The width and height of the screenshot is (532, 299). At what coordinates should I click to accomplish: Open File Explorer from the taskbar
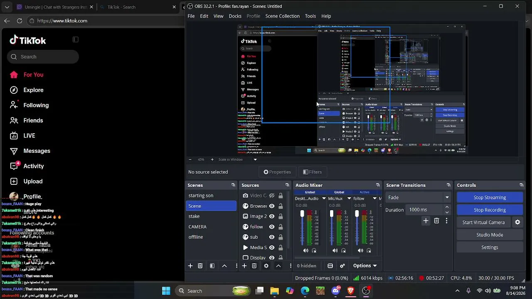tap(274, 291)
